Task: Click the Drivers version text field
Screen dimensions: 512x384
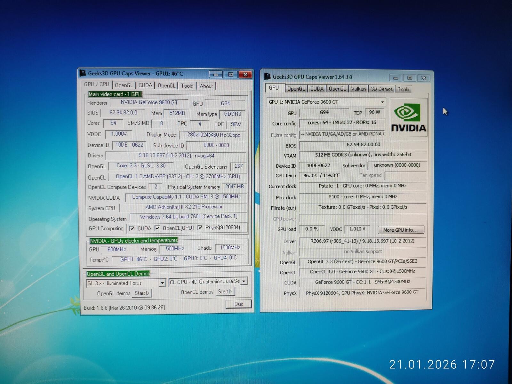Action: click(176, 156)
